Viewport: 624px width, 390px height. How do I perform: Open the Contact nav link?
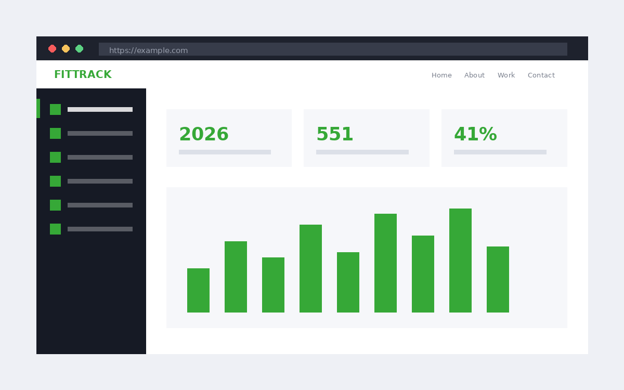click(x=541, y=75)
